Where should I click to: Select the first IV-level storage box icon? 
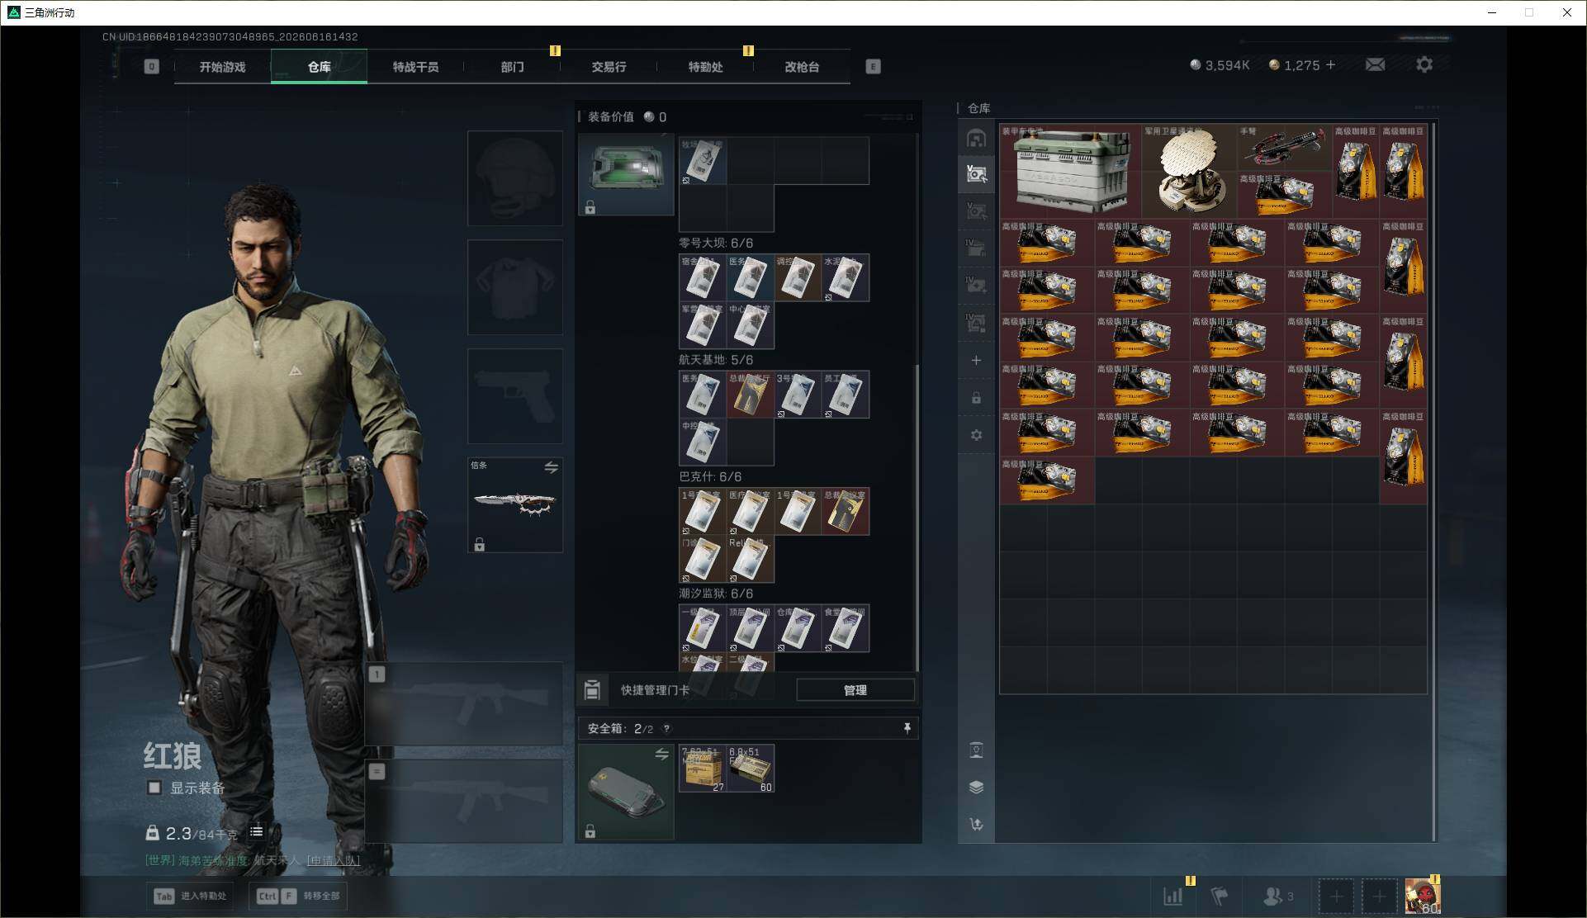[976, 248]
